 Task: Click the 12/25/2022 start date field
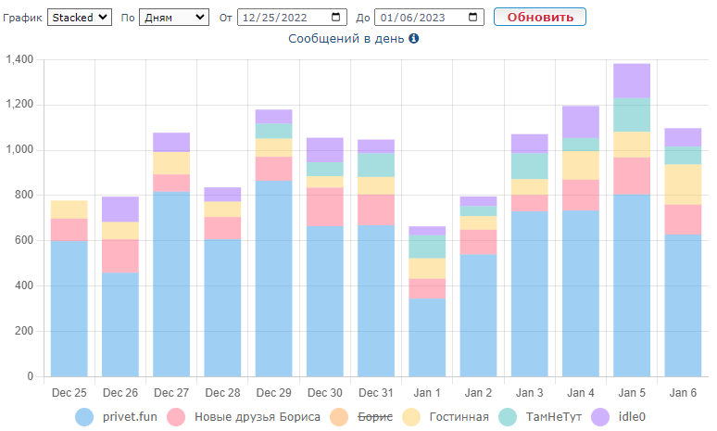pos(292,18)
